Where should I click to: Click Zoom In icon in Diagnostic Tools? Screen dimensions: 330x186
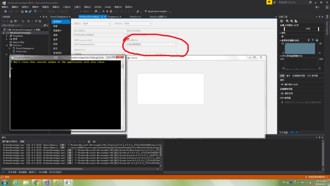pos(287,21)
